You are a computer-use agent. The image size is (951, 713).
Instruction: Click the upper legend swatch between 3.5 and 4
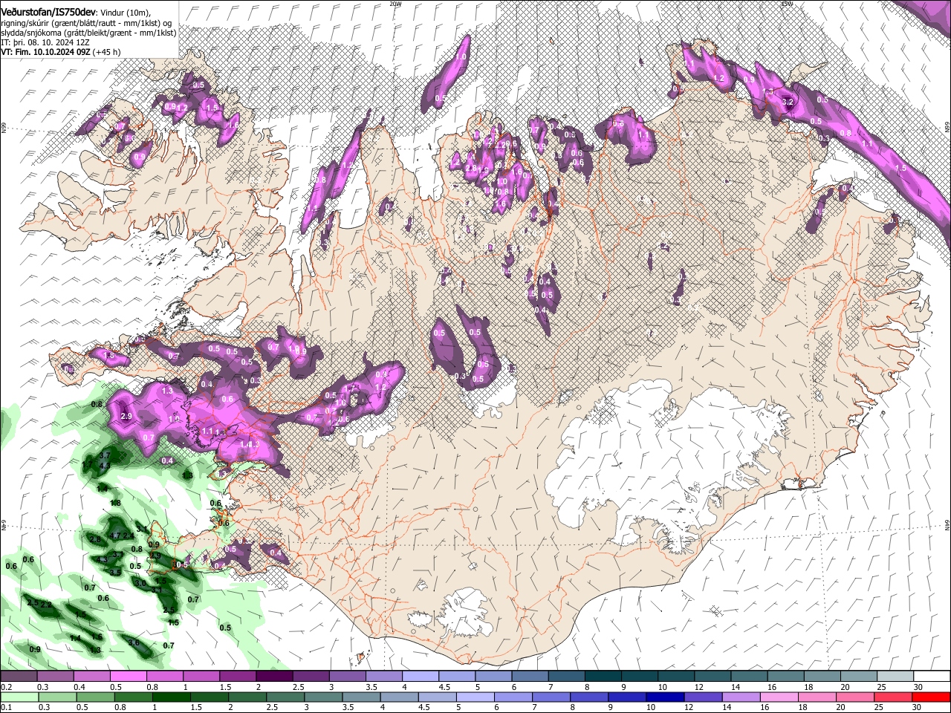(x=384, y=677)
